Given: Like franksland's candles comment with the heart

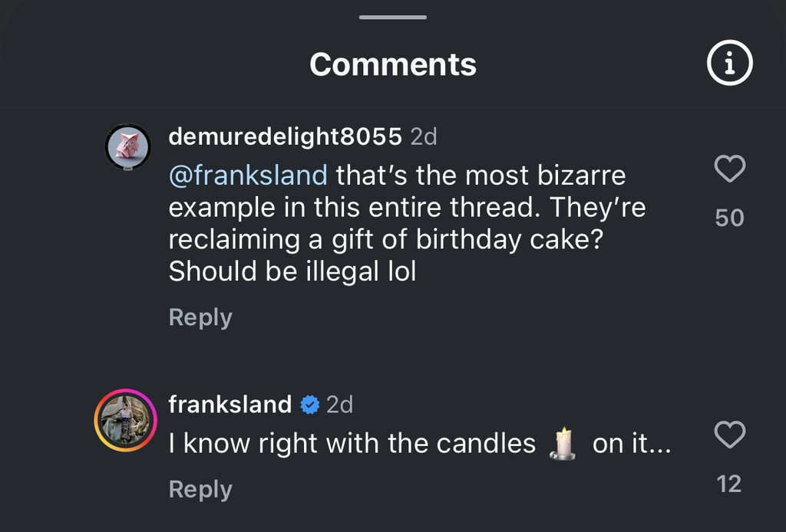Looking at the screenshot, I should (729, 435).
